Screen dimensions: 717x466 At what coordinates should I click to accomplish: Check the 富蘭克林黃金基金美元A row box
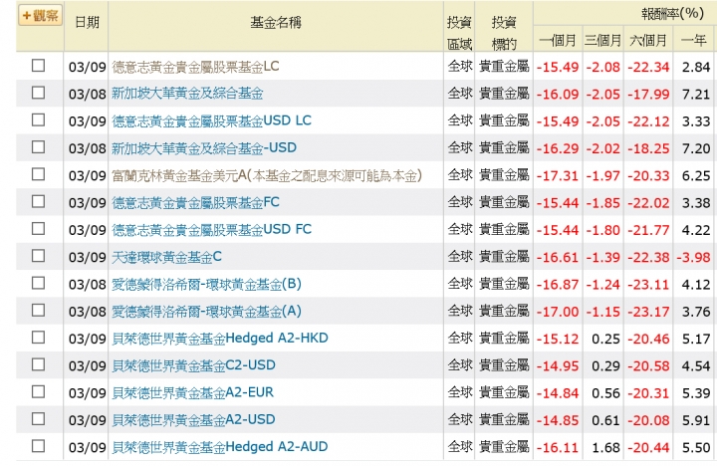click(39, 174)
